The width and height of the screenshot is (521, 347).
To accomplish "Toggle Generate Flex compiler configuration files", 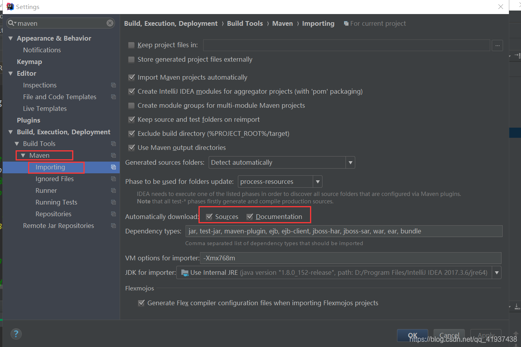I will tap(141, 303).
